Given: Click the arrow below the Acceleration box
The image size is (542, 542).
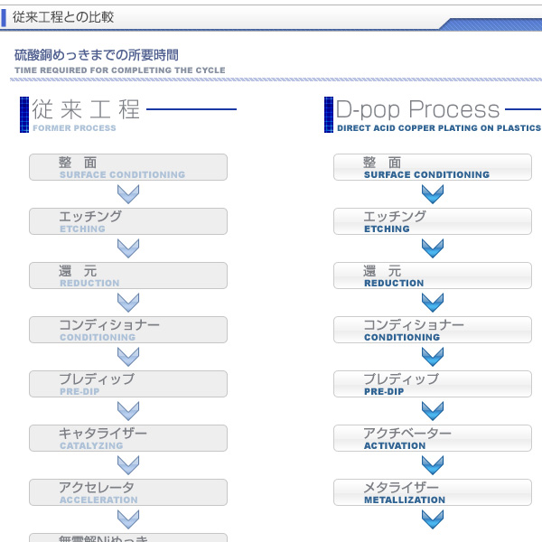Looking at the screenshot, I should click(x=128, y=519).
